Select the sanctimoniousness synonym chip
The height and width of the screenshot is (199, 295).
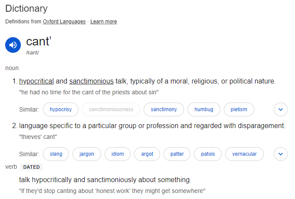(111, 109)
